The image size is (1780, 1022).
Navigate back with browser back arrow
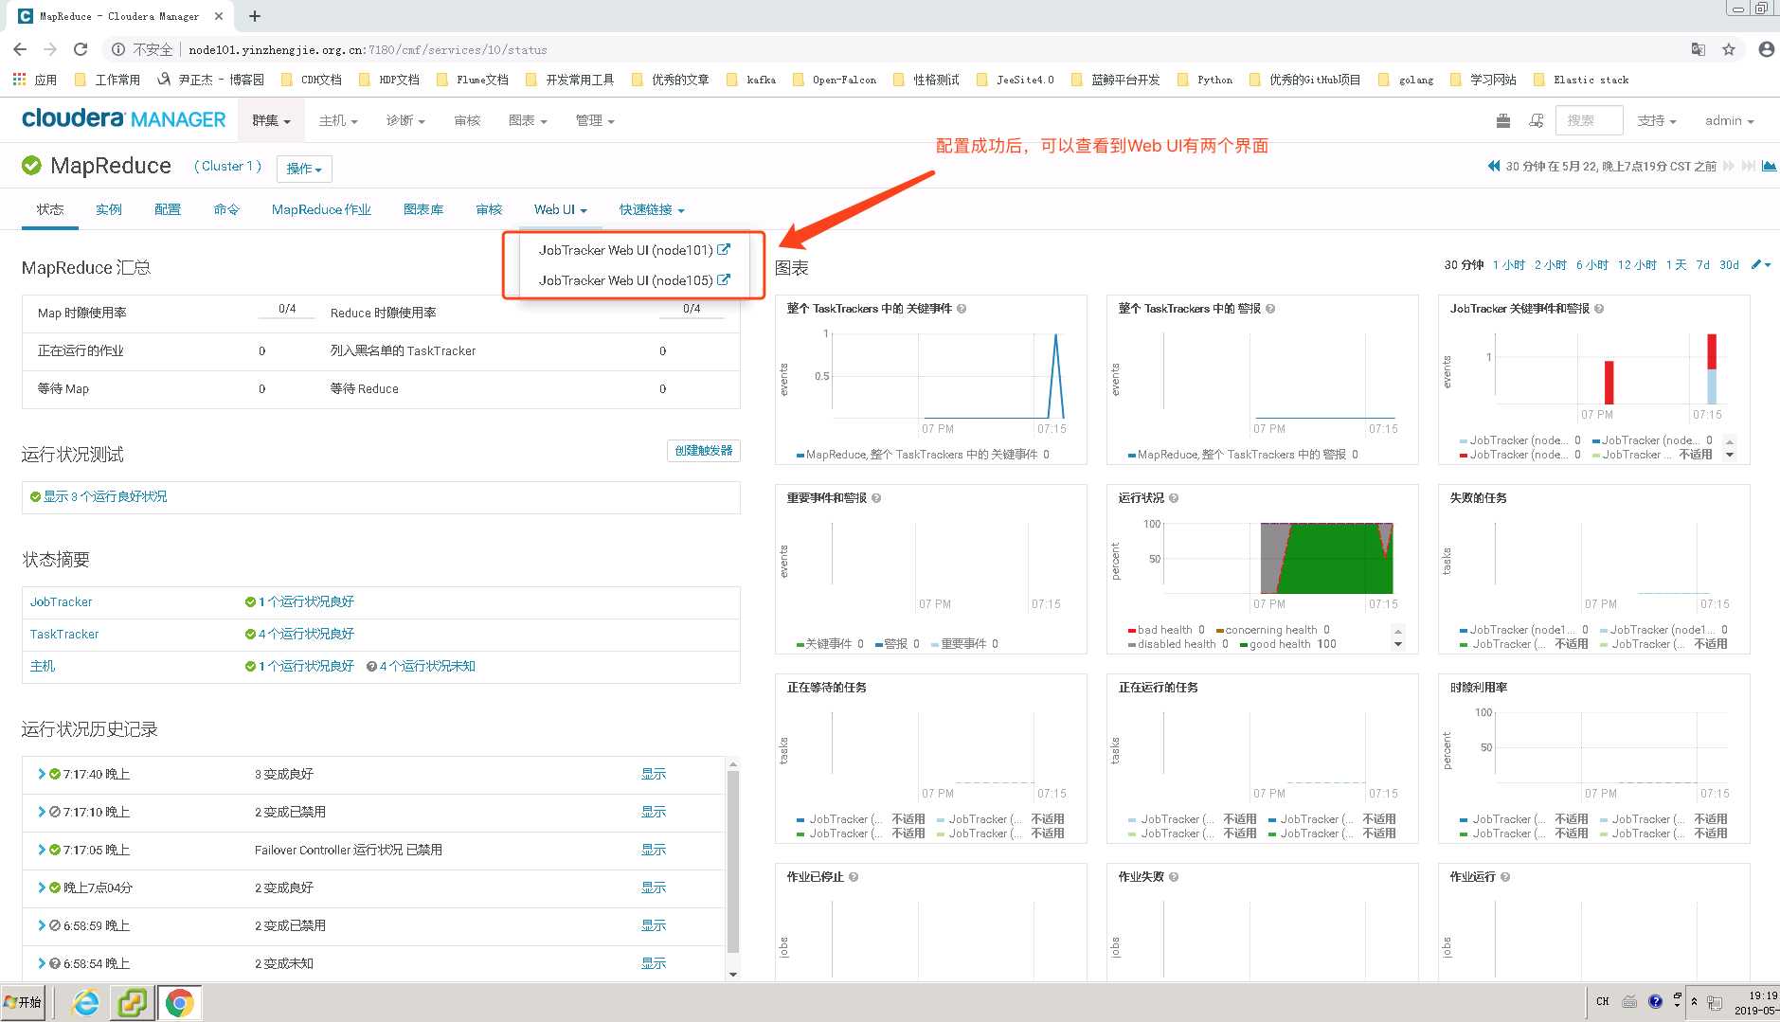point(20,49)
